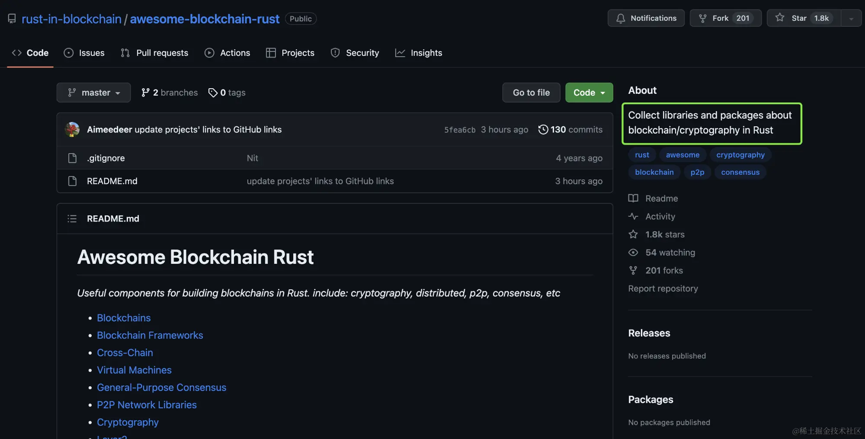The image size is (865, 439).
Task: Select the Code tab
Action: 30,53
